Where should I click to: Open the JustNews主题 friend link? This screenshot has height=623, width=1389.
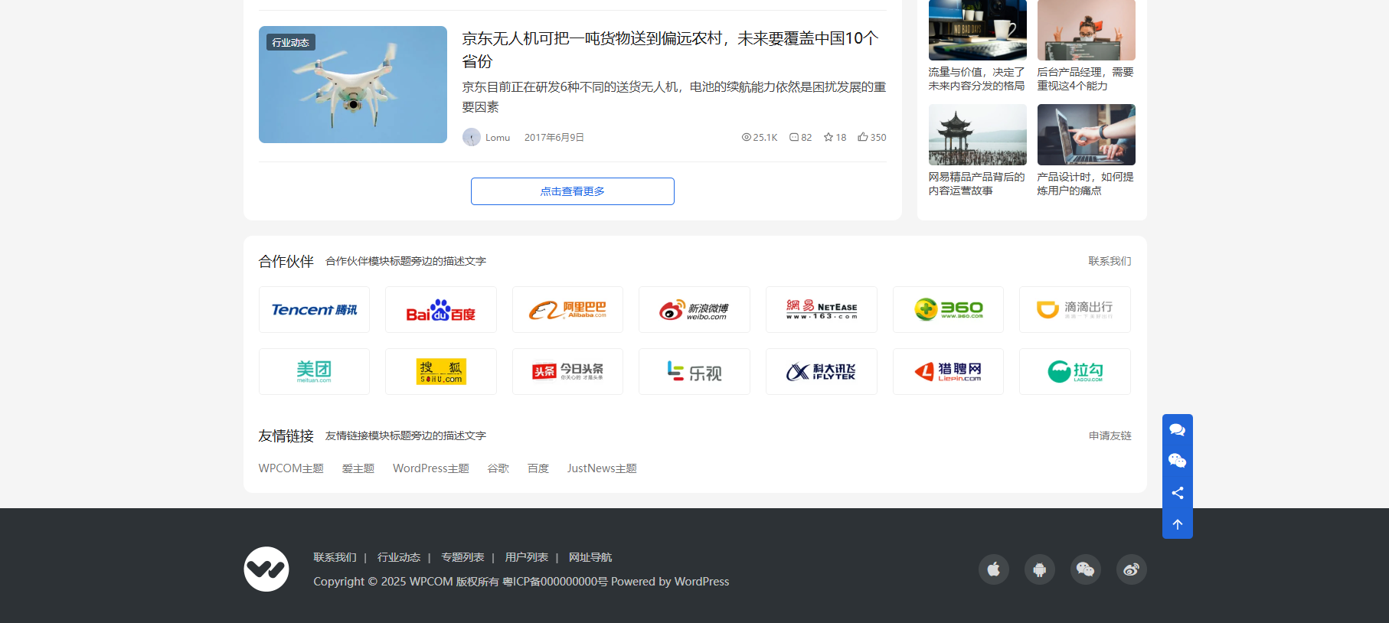click(x=602, y=468)
